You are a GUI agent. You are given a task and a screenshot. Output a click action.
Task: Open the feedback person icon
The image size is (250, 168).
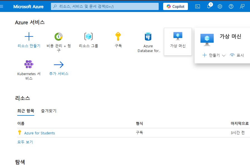242,6
